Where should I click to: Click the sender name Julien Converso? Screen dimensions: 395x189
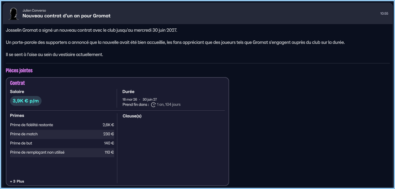(x=34, y=10)
